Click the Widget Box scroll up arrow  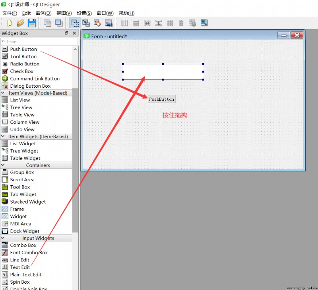(75, 49)
